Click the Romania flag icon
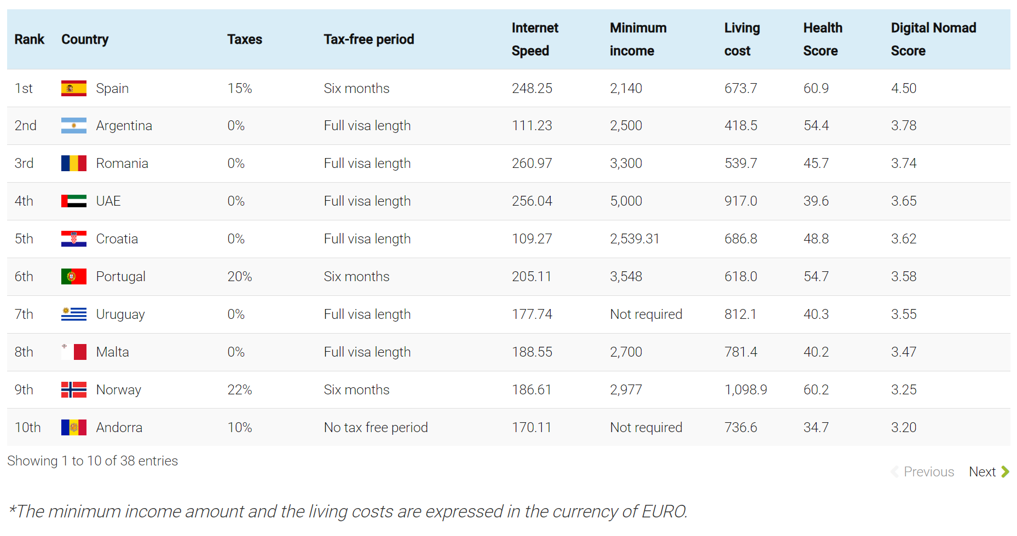The height and width of the screenshot is (536, 1017). pyautogui.click(x=73, y=164)
